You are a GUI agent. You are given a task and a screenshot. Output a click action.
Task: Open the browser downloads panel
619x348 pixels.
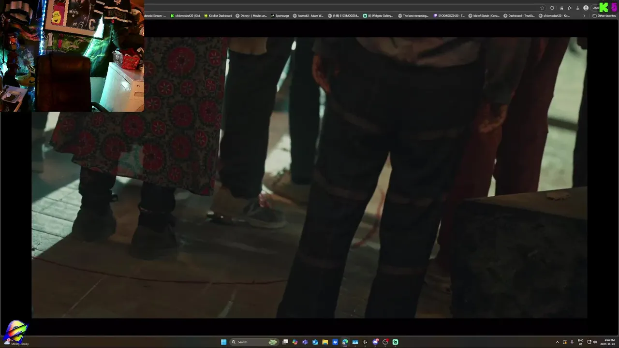(x=578, y=8)
